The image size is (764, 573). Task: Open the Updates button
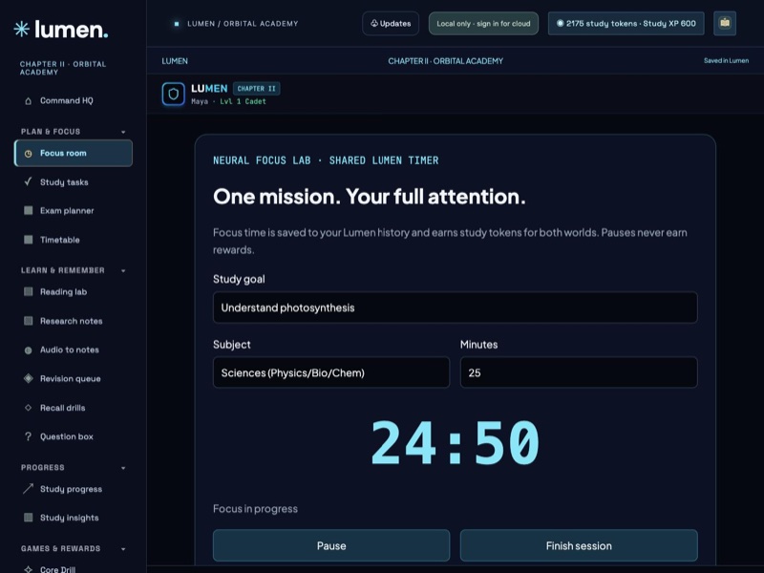tap(391, 23)
